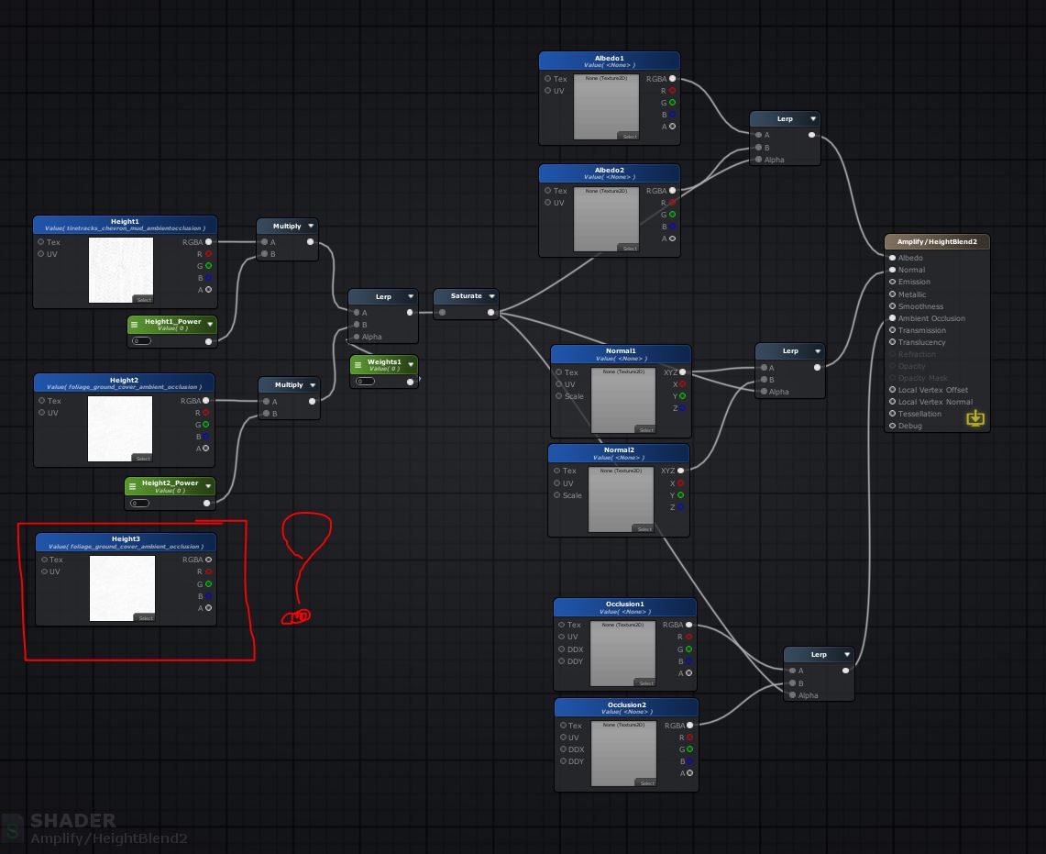
Task: Click the Tessellation input port on HeightBlend2
Action: 893,414
